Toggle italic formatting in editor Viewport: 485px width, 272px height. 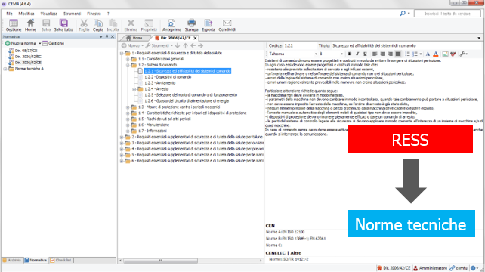pyautogui.click(x=357, y=54)
